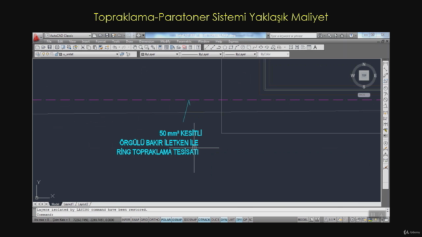Open the AutoCAD application menu logo
Screen dimensions: 422x237
tap(37, 38)
